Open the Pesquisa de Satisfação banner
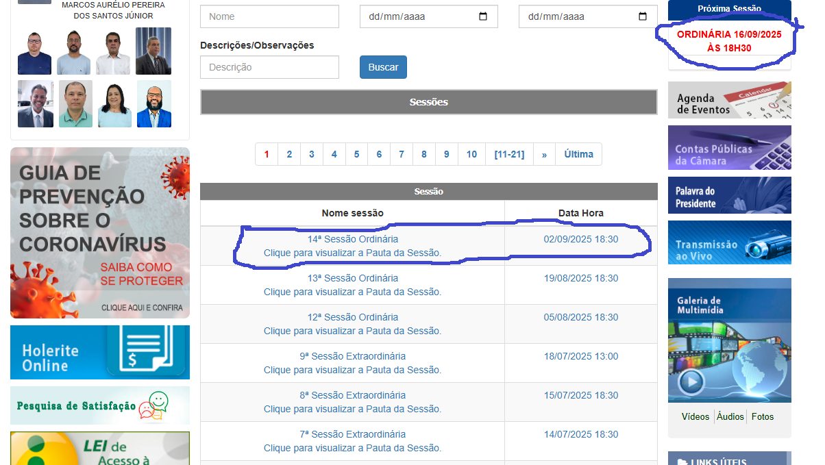The width and height of the screenshot is (825, 465). point(100,405)
